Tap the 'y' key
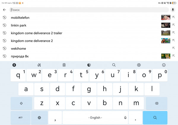Screen dimensions: 178x125 click(x=97, y=75)
